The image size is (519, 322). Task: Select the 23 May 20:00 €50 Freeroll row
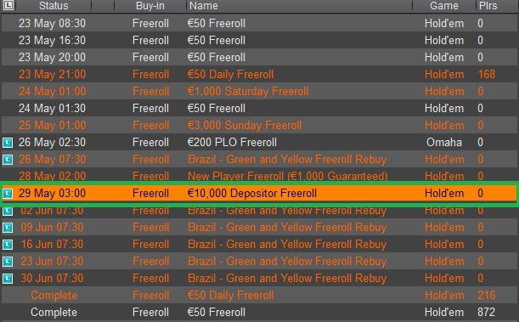tap(260, 57)
